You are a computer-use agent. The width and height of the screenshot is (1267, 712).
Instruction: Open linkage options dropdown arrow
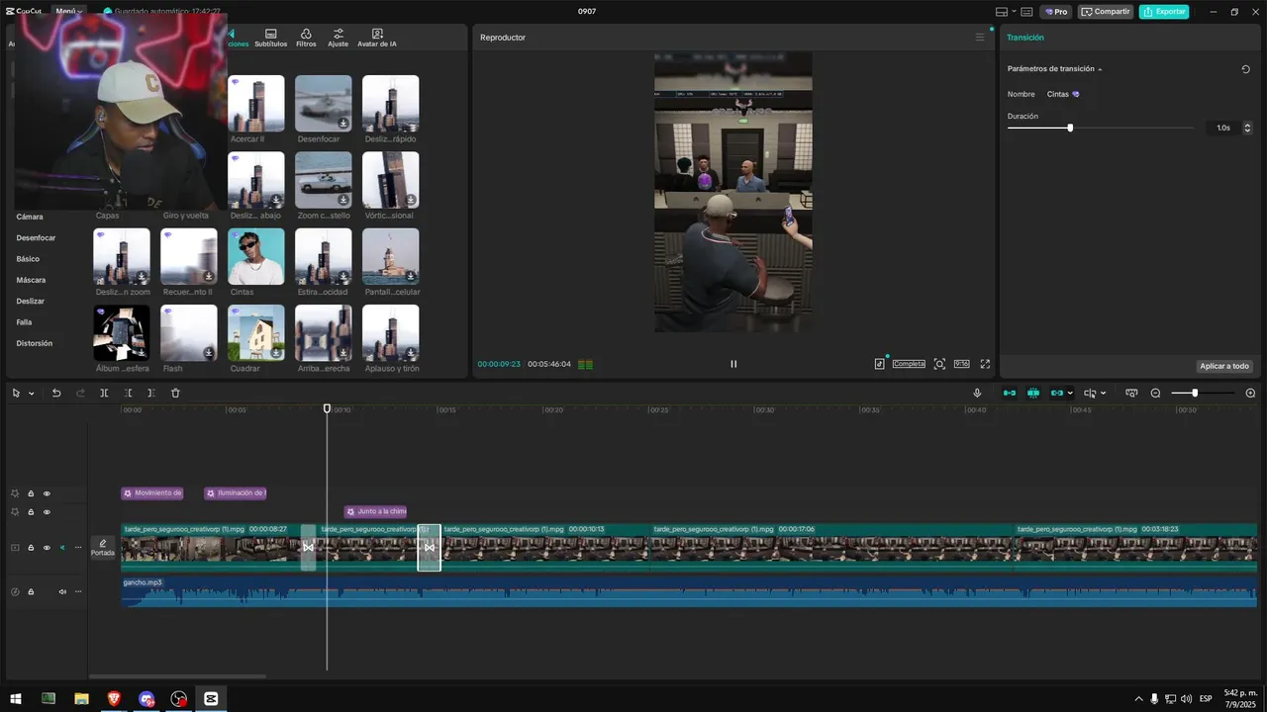[x=1070, y=394]
